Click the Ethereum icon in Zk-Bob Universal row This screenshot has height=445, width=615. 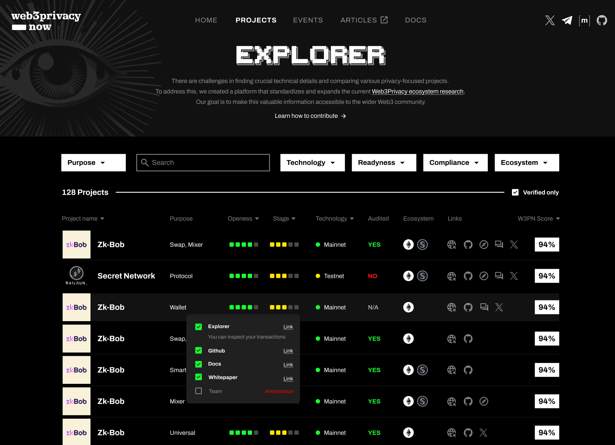point(409,433)
